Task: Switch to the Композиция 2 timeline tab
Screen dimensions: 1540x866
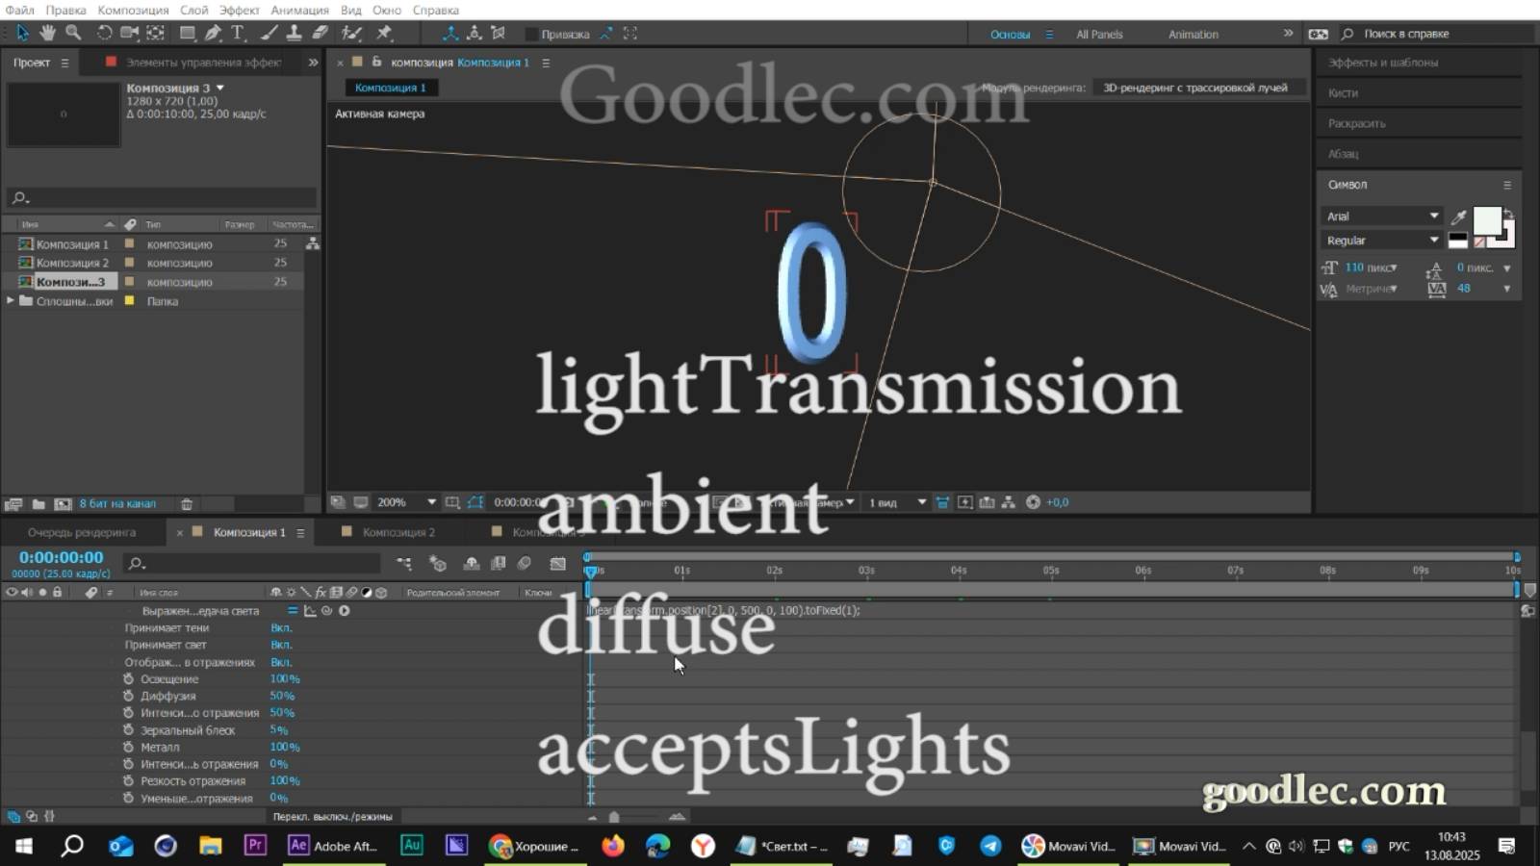Action: (x=398, y=531)
